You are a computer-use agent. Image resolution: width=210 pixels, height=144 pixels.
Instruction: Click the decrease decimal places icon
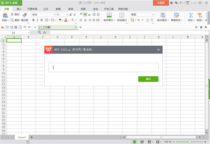(x=152, y=20)
